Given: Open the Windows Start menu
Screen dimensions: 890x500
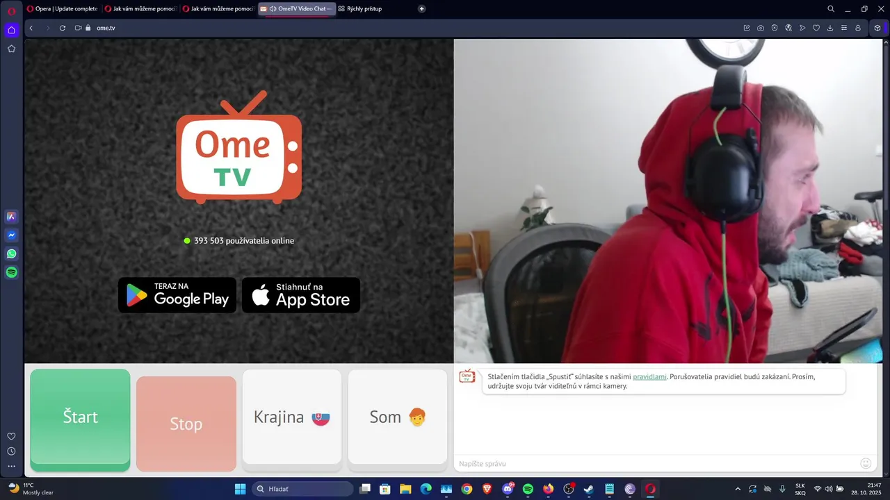Looking at the screenshot, I should point(240,489).
